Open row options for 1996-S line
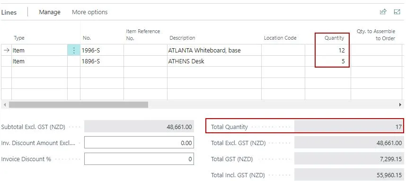 coord(74,50)
